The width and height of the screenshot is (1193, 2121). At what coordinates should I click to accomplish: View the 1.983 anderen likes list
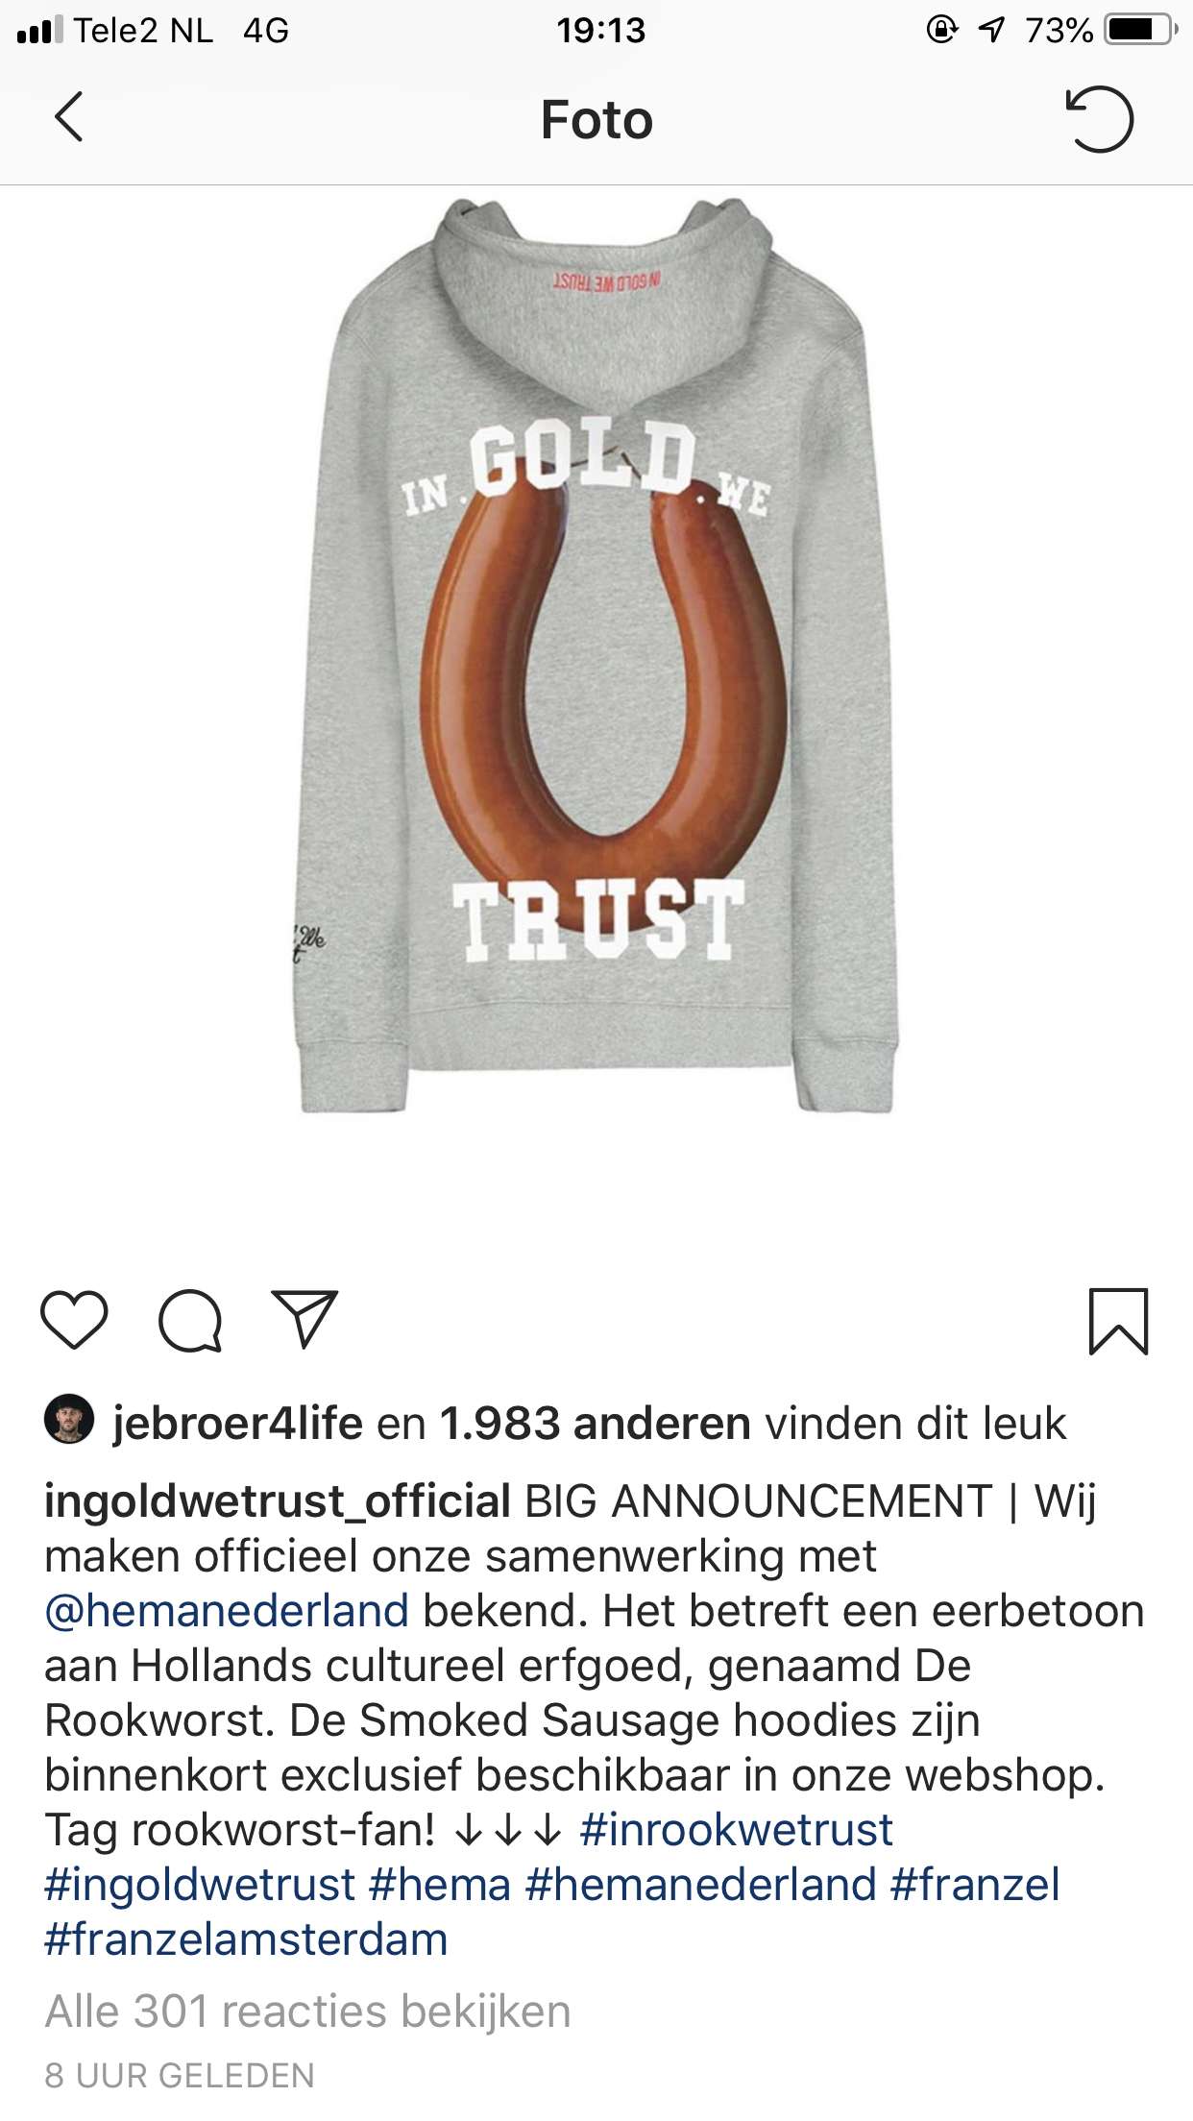[595, 1424]
